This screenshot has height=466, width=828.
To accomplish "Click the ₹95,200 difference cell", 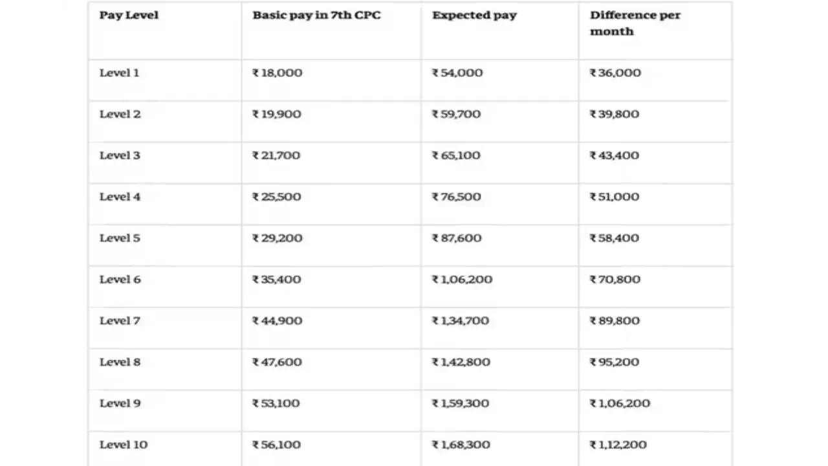I will point(614,362).
